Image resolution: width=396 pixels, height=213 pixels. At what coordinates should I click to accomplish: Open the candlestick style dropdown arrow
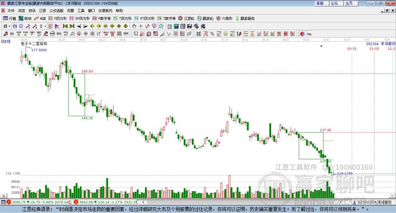(45, 26)
